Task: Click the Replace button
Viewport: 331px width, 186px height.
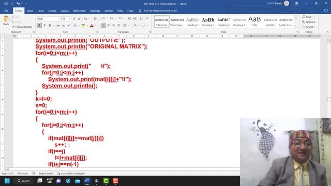Action: [x=309, y=22]
